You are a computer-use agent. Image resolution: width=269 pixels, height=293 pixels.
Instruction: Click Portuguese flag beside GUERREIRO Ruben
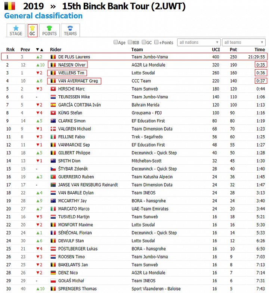pyautogui.click(x=53, y=177)
